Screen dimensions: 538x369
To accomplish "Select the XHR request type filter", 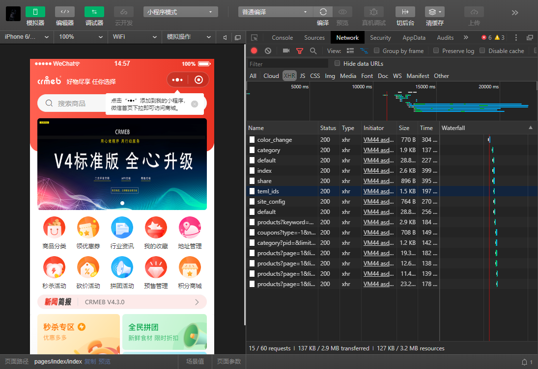I will (289, 76).
